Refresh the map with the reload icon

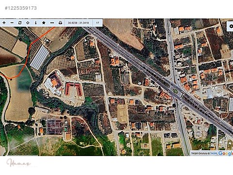tap(20, 23)
